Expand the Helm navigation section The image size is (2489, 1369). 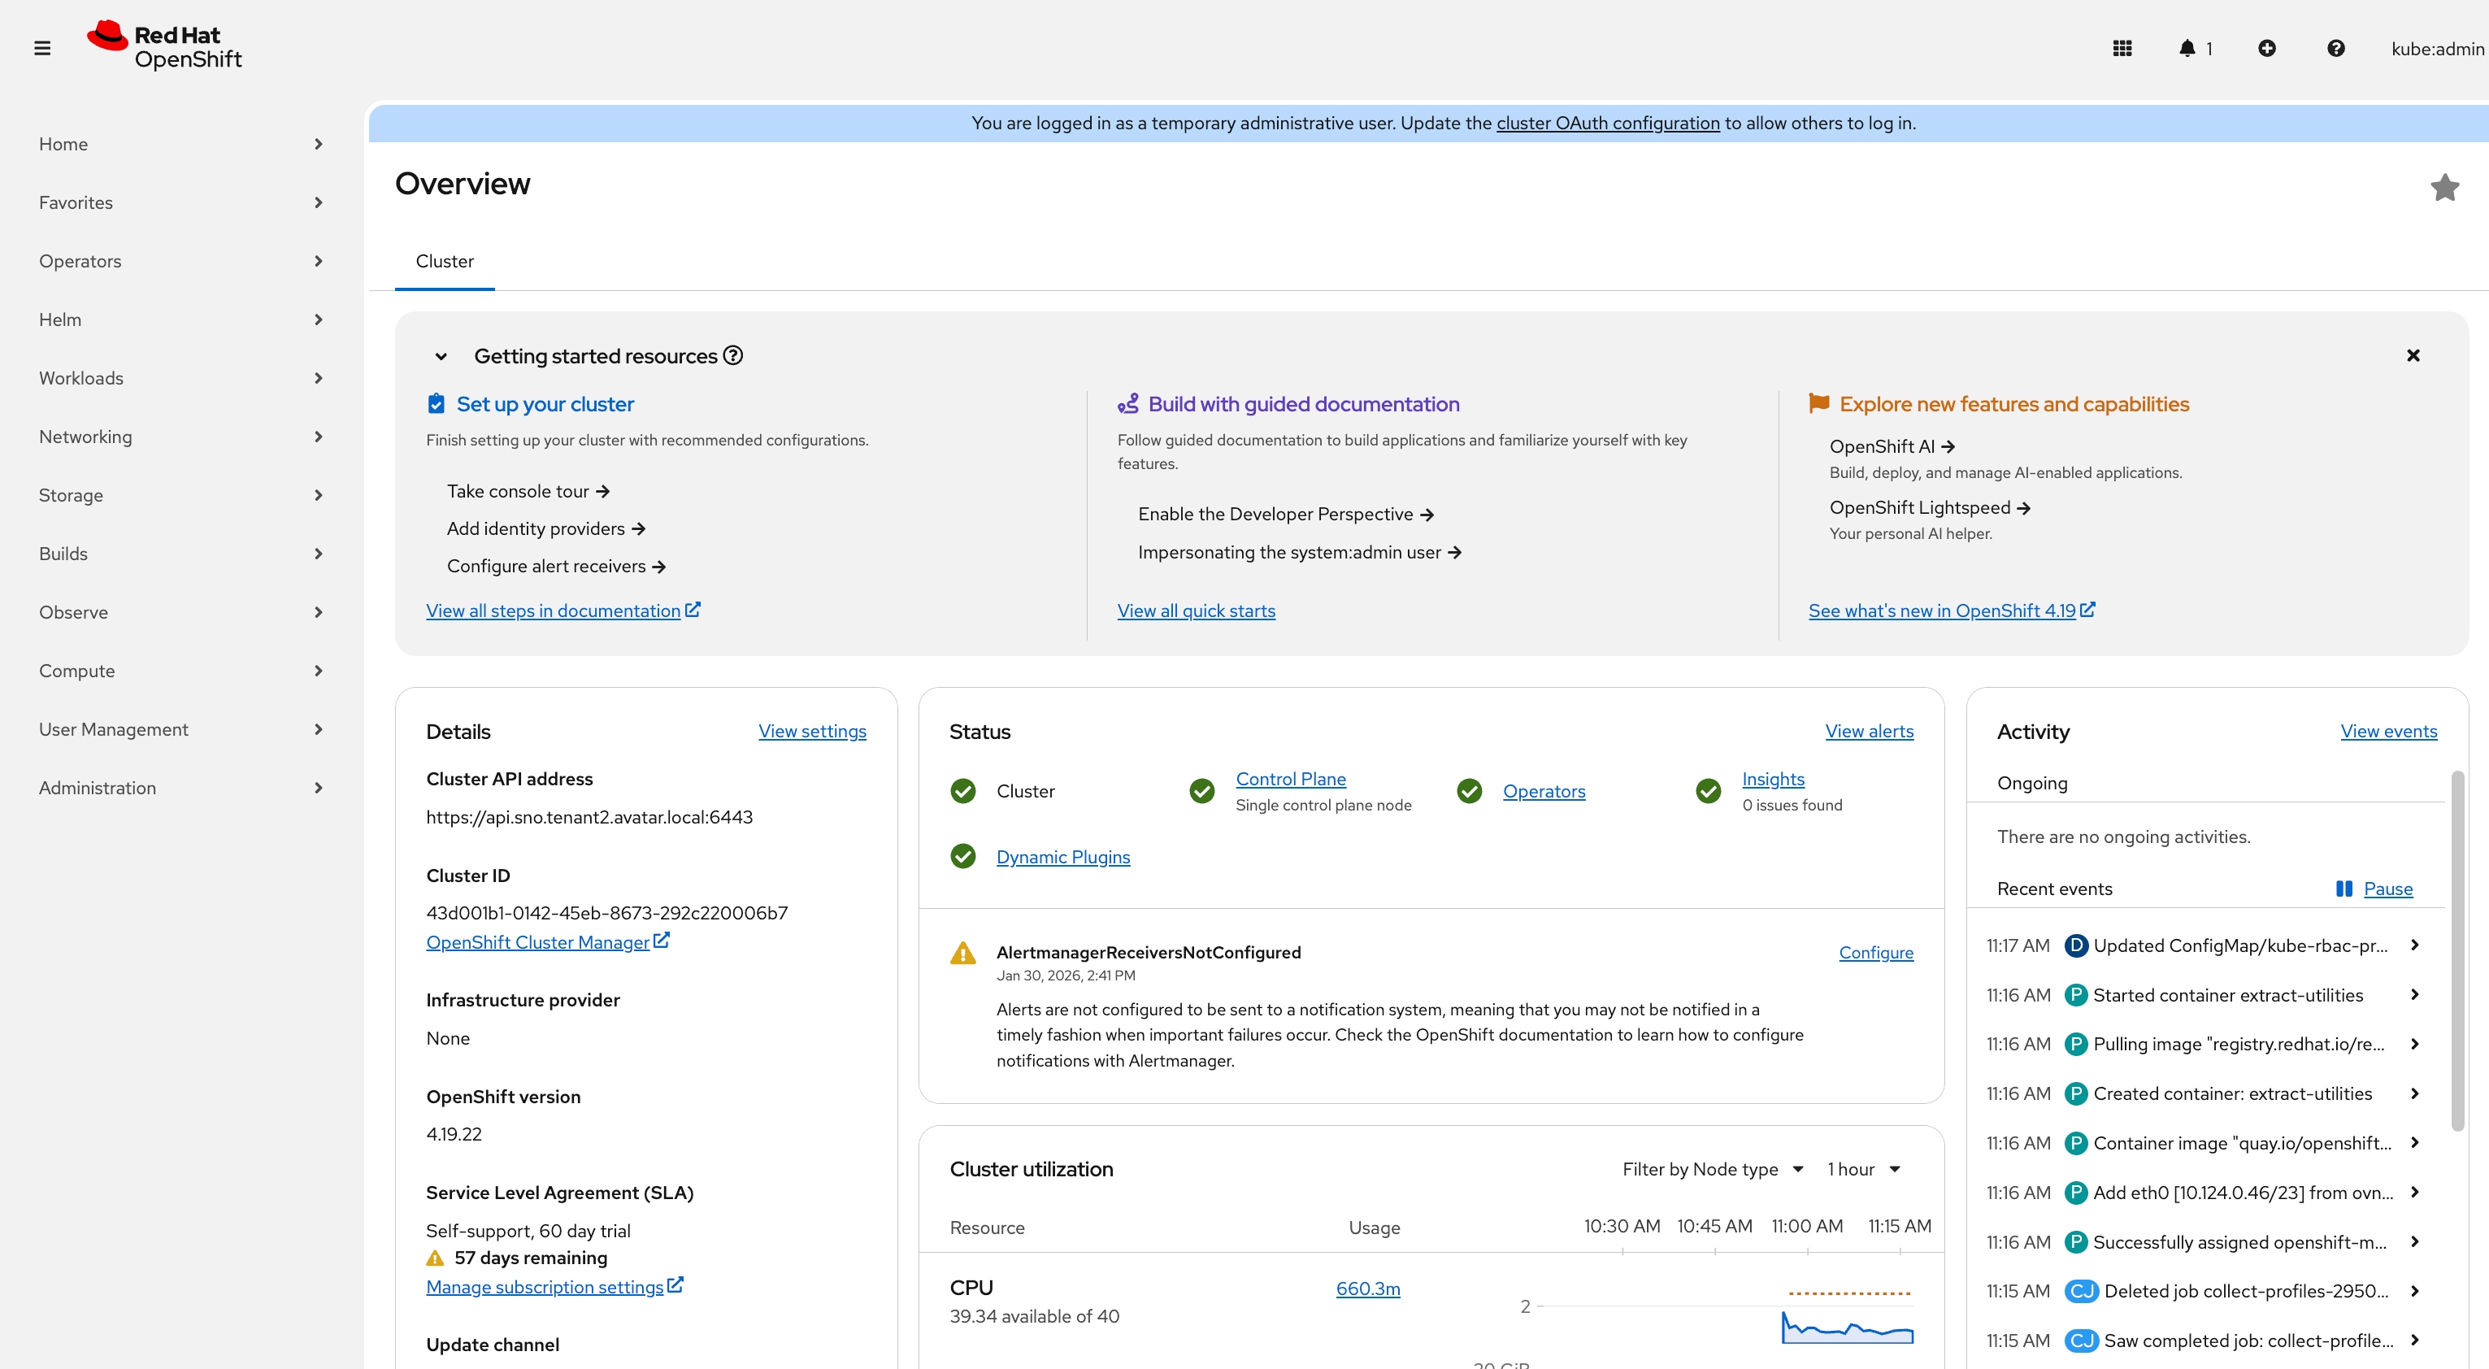(181, 319)
